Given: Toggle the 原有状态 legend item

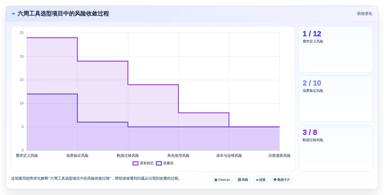Looking at the screenshot, I should click(x=143, y=163).
